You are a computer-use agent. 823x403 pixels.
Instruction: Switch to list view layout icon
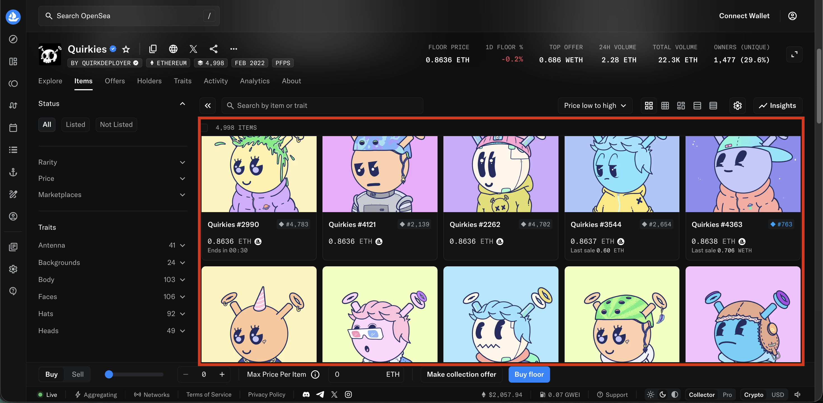coord(697,105)
